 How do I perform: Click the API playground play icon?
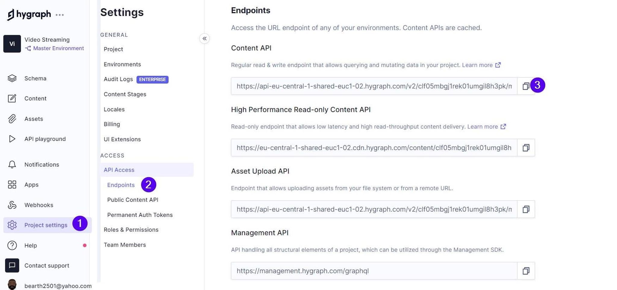(x=12, y=139)
